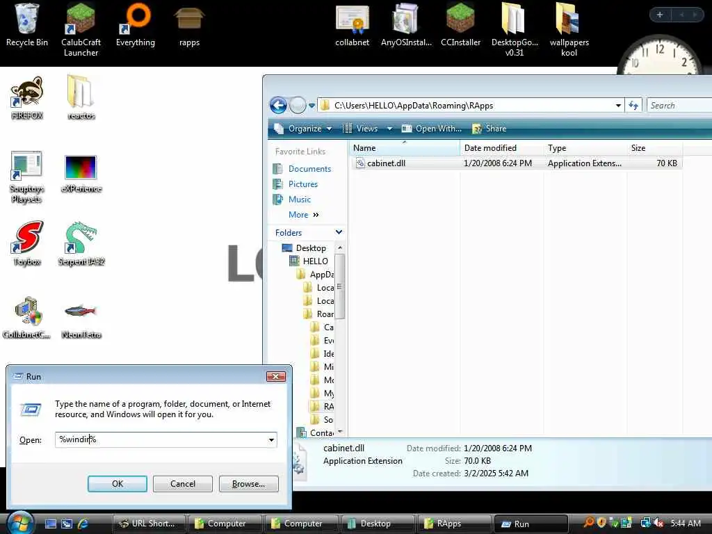This screenshot has height=534, width=712.
Task: Open the Views dropdown arrow
Action: coord(389,129)
